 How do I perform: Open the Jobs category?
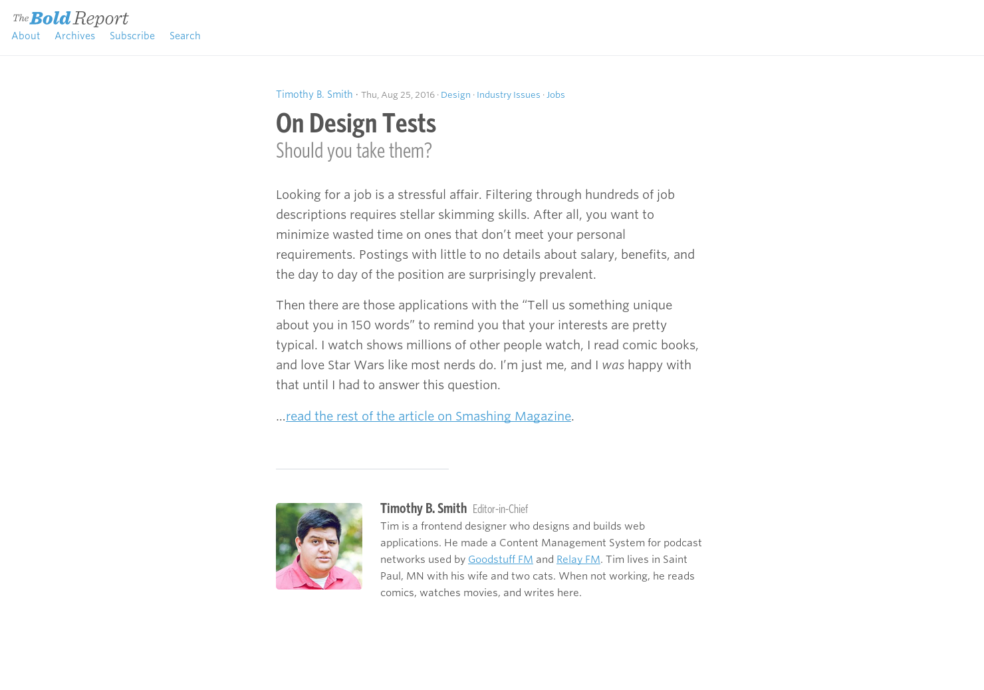(x=555, y=94)
